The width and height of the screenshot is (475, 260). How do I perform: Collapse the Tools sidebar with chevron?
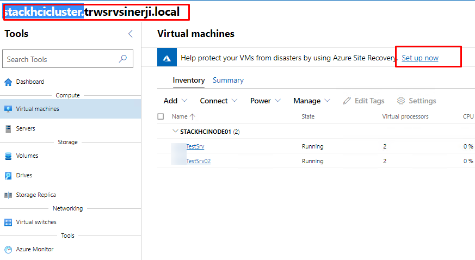131,34
